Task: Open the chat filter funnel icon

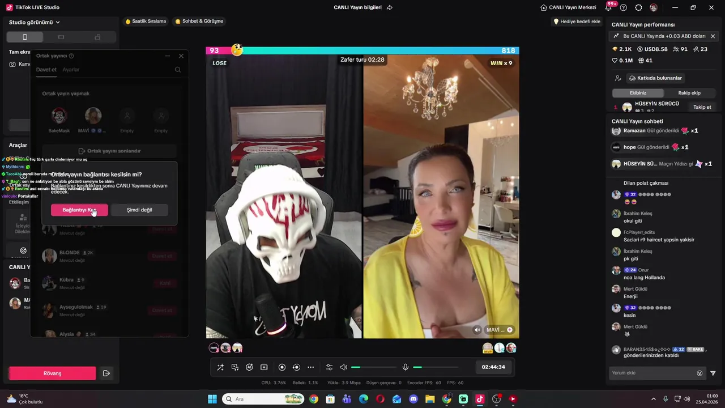Action: [x=713, y=373]
